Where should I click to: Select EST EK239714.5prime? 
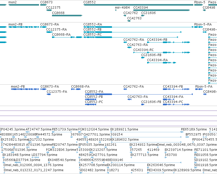click(x=178, y=150)
